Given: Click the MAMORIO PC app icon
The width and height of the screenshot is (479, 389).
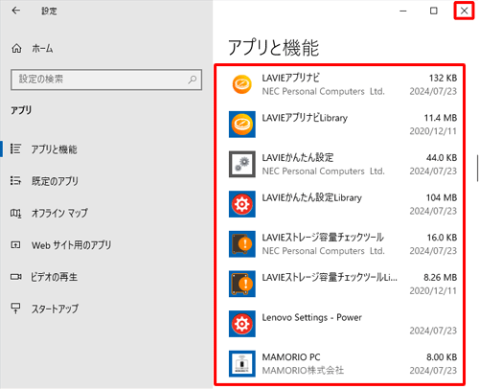Looking at the screenshot, I should pos(242,364).
